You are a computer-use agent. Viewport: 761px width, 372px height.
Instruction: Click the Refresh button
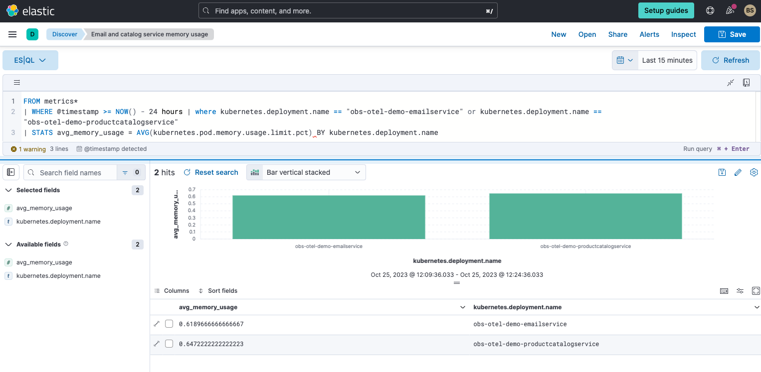731,60
